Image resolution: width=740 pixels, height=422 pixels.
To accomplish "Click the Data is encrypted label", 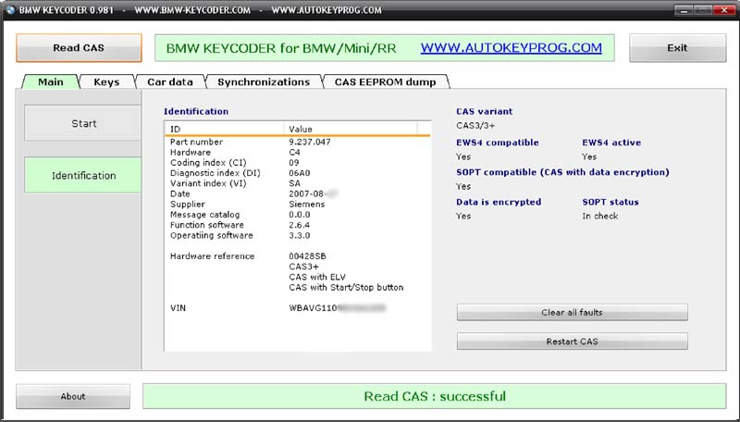I will pos(499,202).
